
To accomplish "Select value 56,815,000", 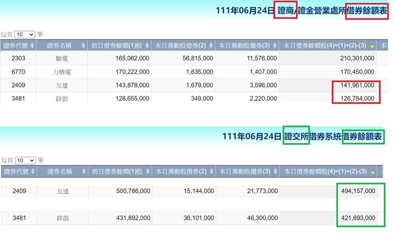I will 198,58.
